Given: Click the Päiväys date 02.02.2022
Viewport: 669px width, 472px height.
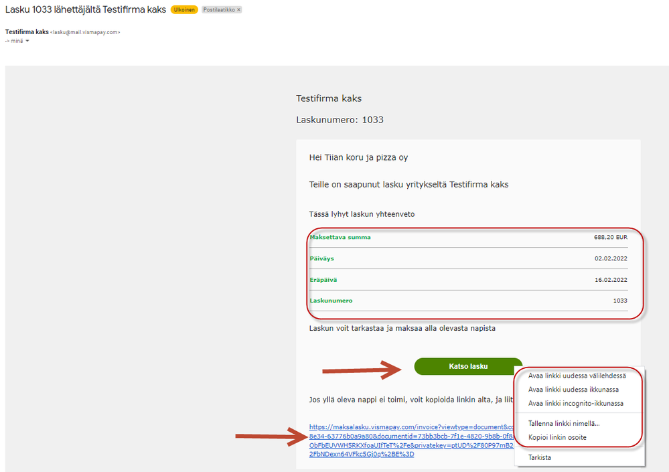Looking at the screenshot, I should tap(611, 258).
